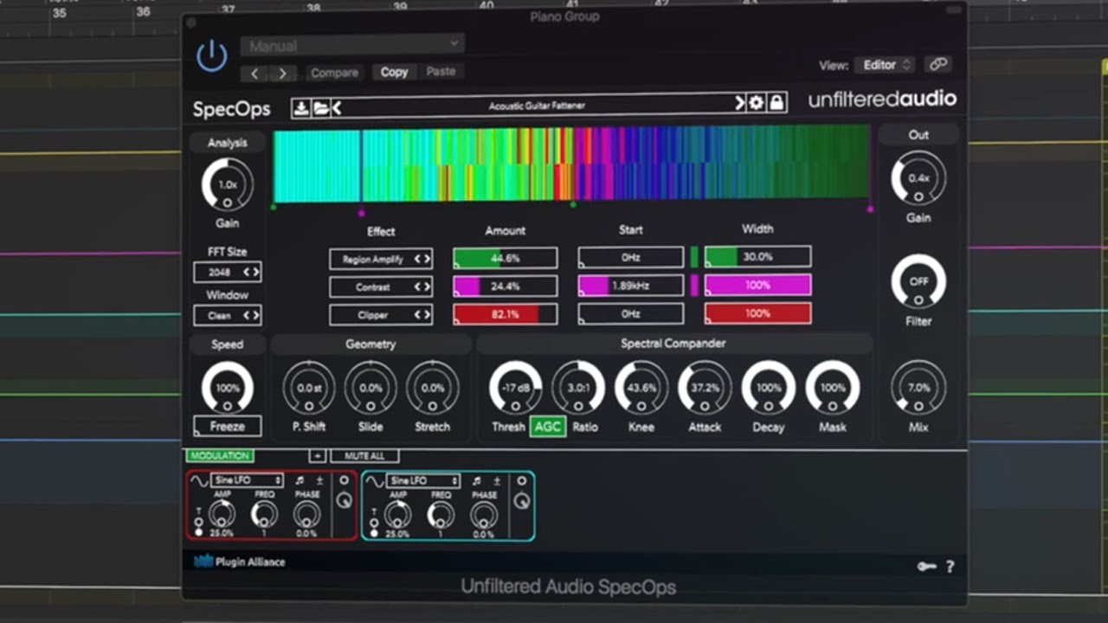
Task: Toggle the preset lock icon
Action: click(x=776, y=104)
